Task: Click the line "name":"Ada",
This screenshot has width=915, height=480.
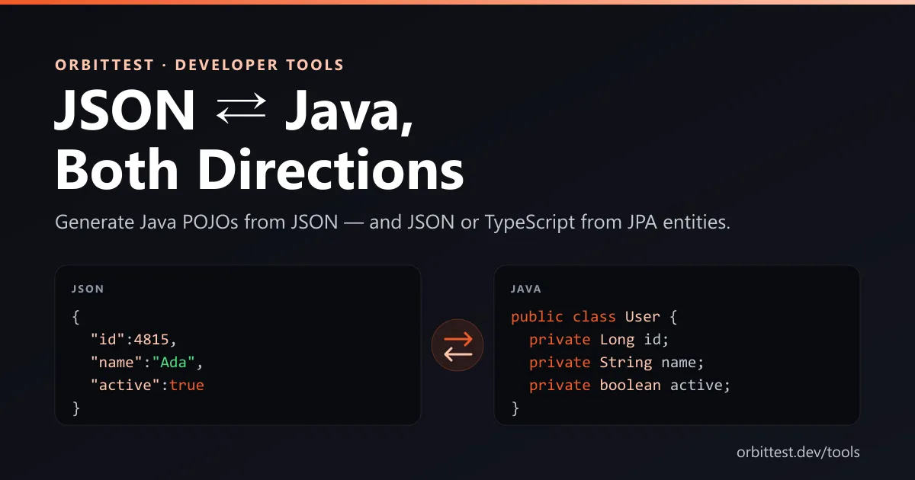Action: pos(147,362)
